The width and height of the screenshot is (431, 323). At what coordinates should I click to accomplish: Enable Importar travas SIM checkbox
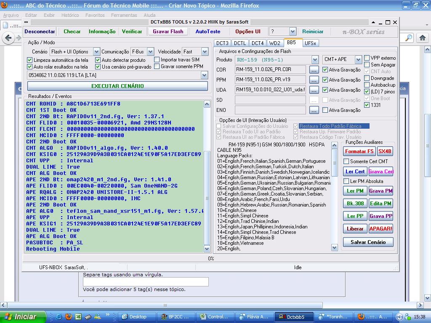pos(157,60)
